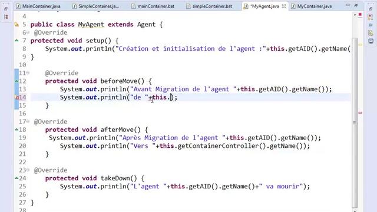Viewport: 377px width, 212px height.
Task: Click the warning marker on line 5
Action: 16,24
